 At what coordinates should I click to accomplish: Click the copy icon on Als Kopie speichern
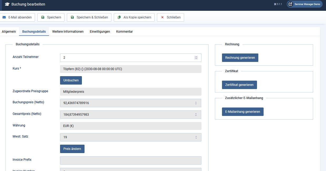point(119,17)
